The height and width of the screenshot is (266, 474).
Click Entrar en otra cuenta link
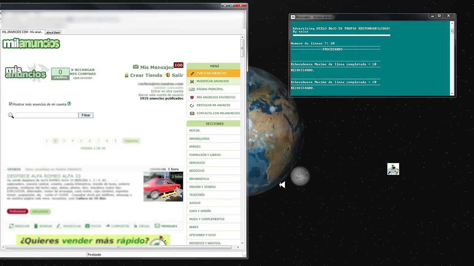(167, 91)
